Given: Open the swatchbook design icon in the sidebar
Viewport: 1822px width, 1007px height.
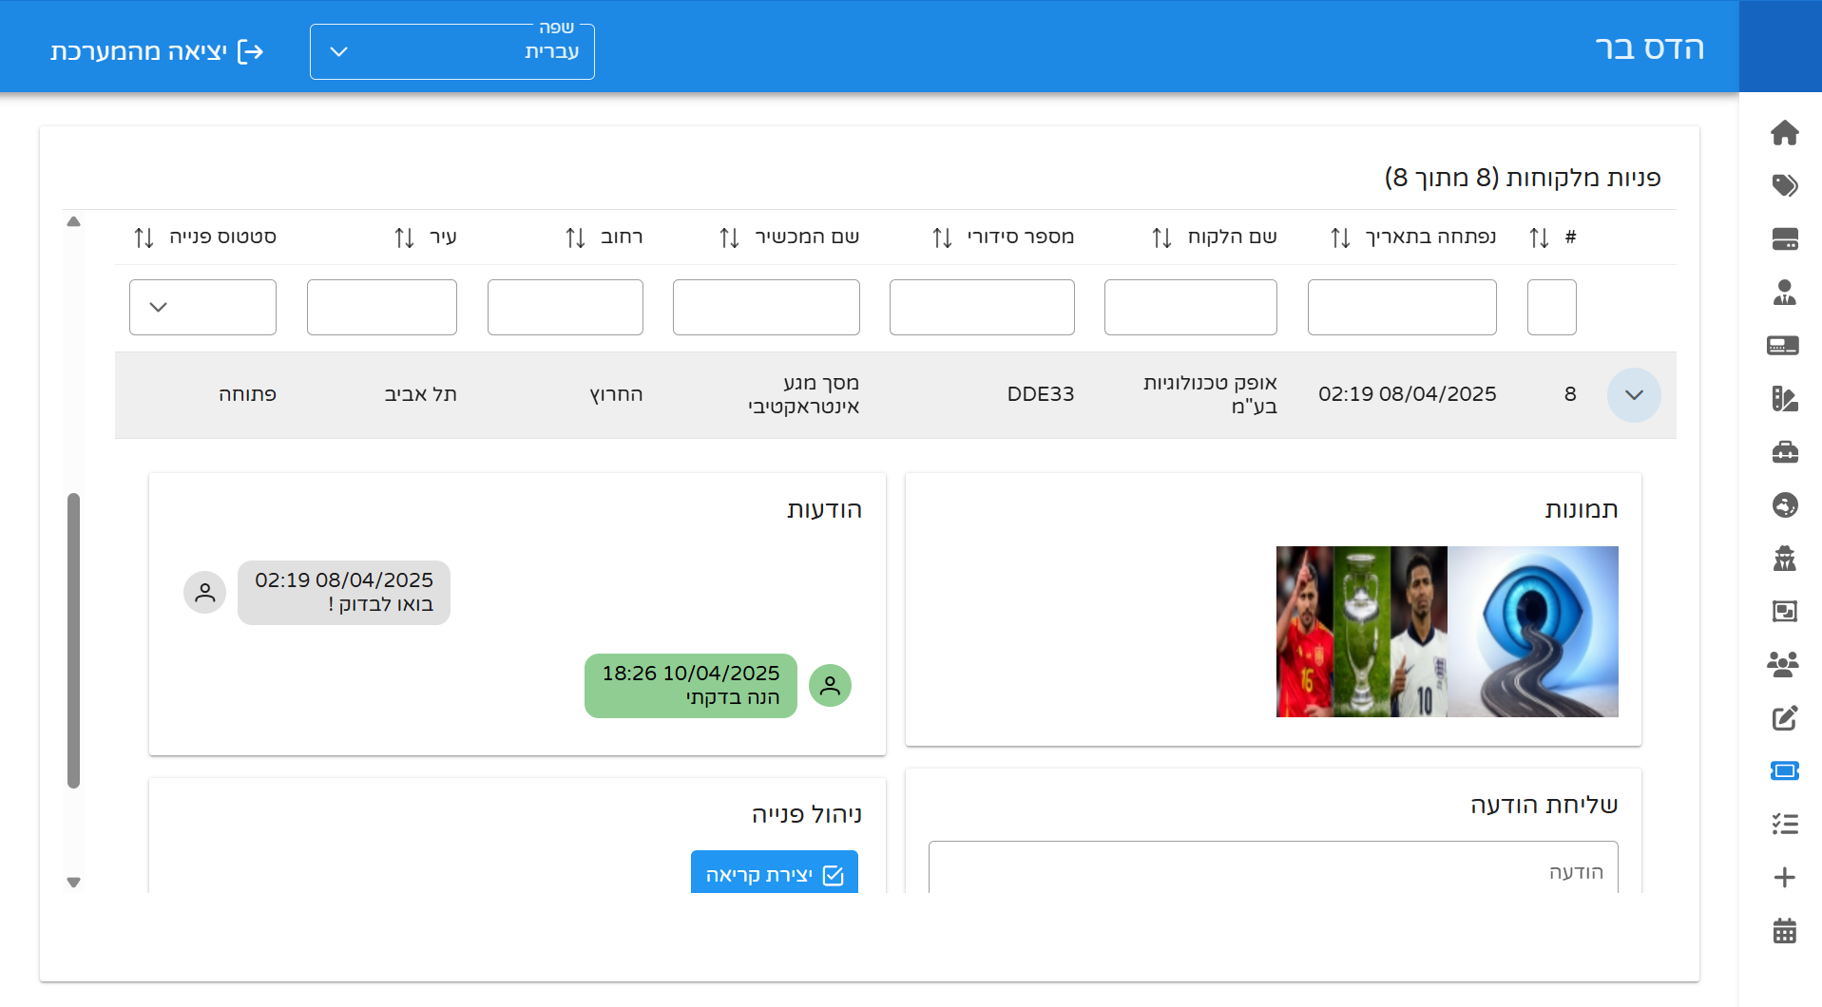Looking at the screenshot, I should pyautogui.click(x=1784, y=398).
